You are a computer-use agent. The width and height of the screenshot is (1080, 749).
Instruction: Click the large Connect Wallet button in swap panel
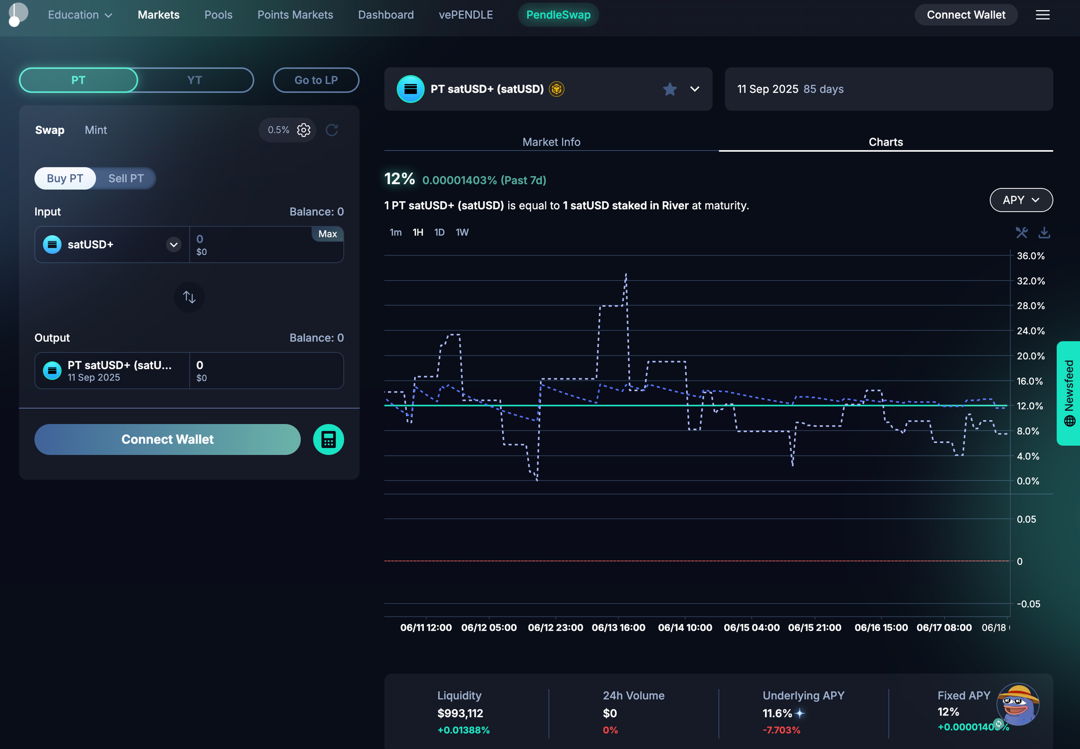coord(167,439)
